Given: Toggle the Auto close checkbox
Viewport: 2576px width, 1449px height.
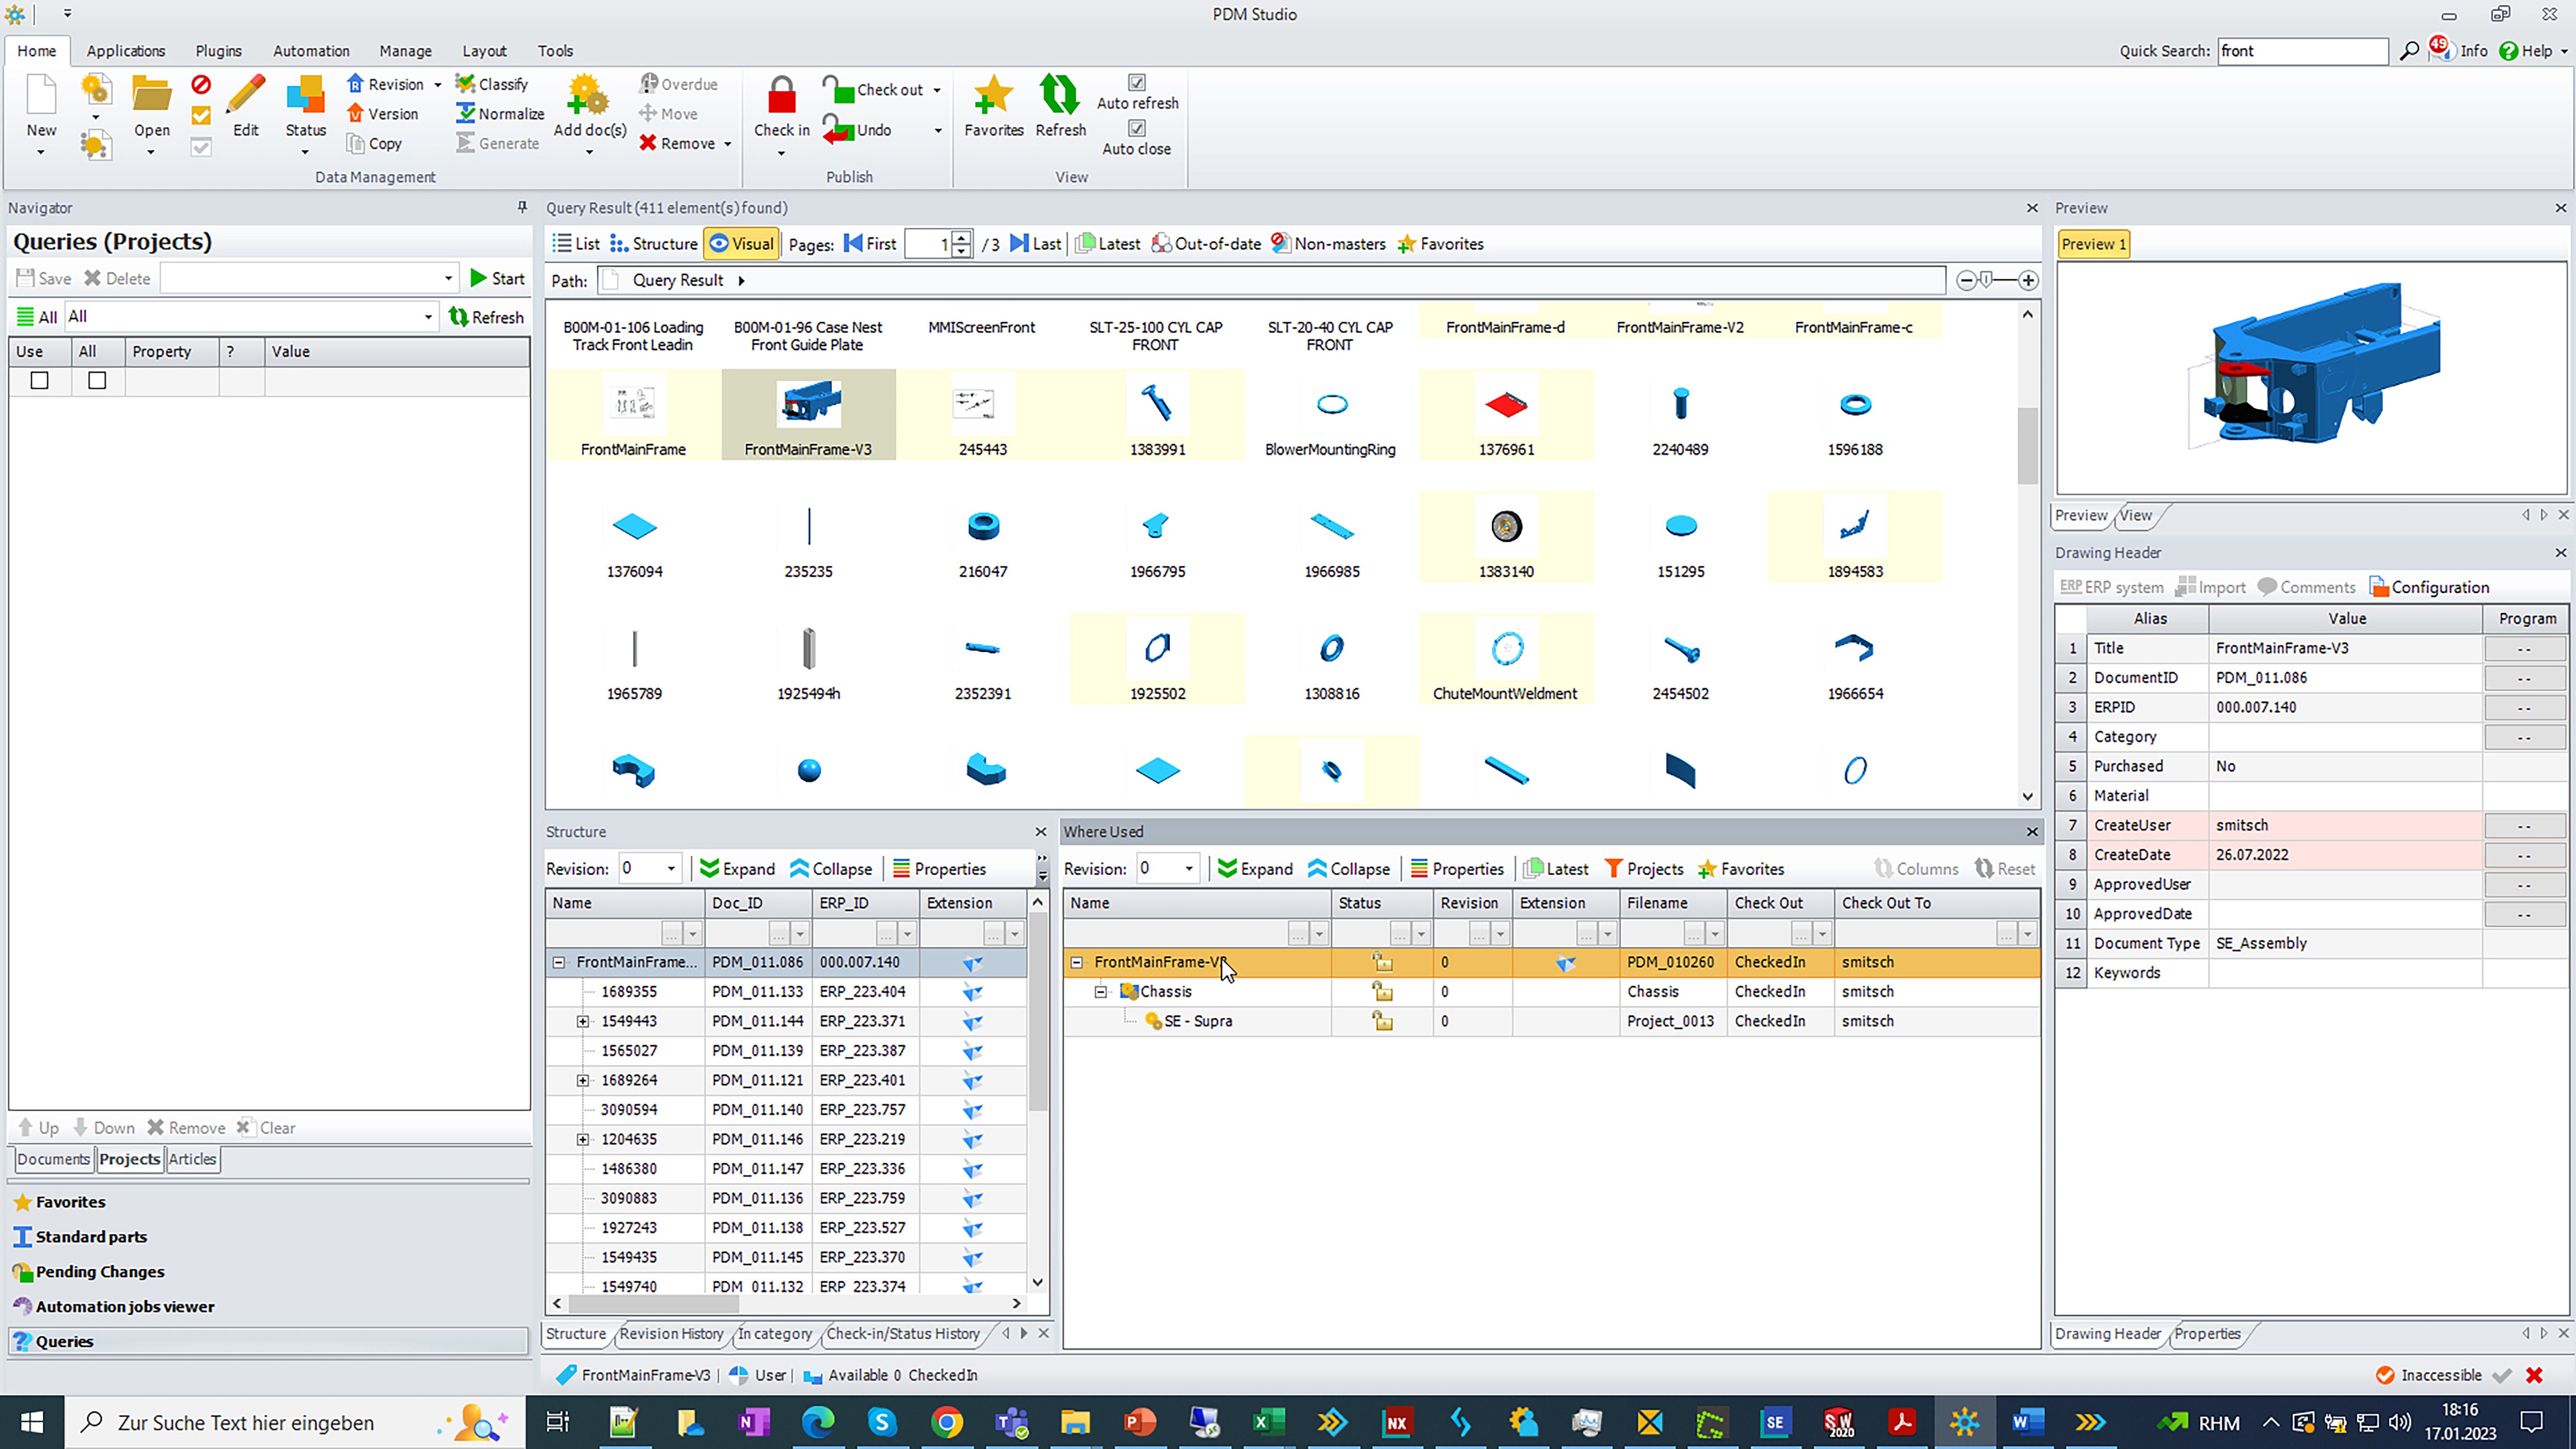Looking at the screenshot, I should (1137, 128).
